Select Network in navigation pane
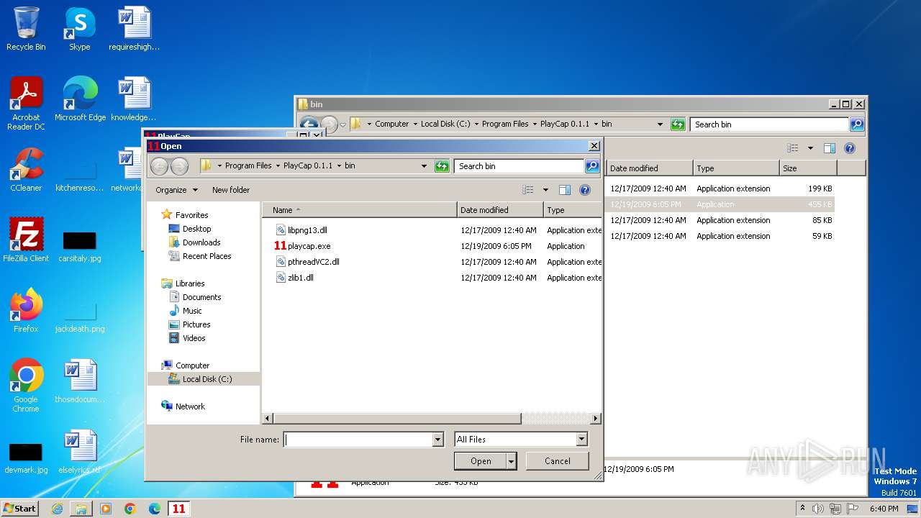The height and width of the screenshot is (518, 921). pyautogui.click(x=190, y=406)
